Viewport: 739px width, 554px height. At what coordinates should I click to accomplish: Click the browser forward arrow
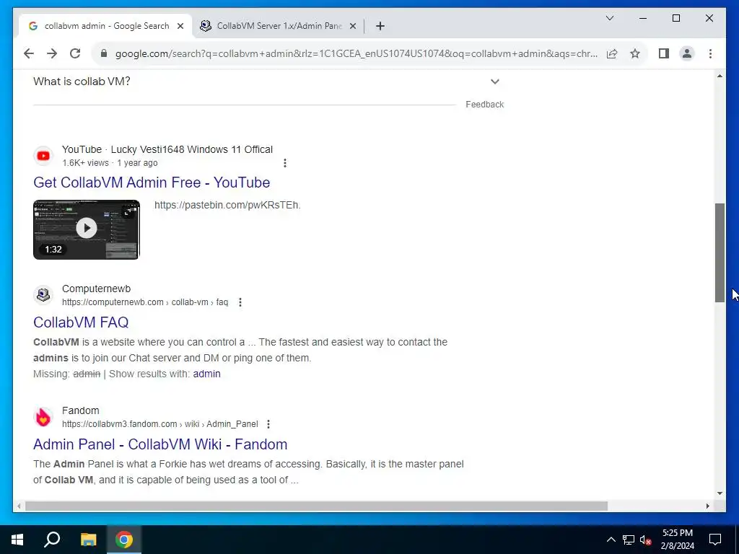pyautogui.click(x=52, y=53)
